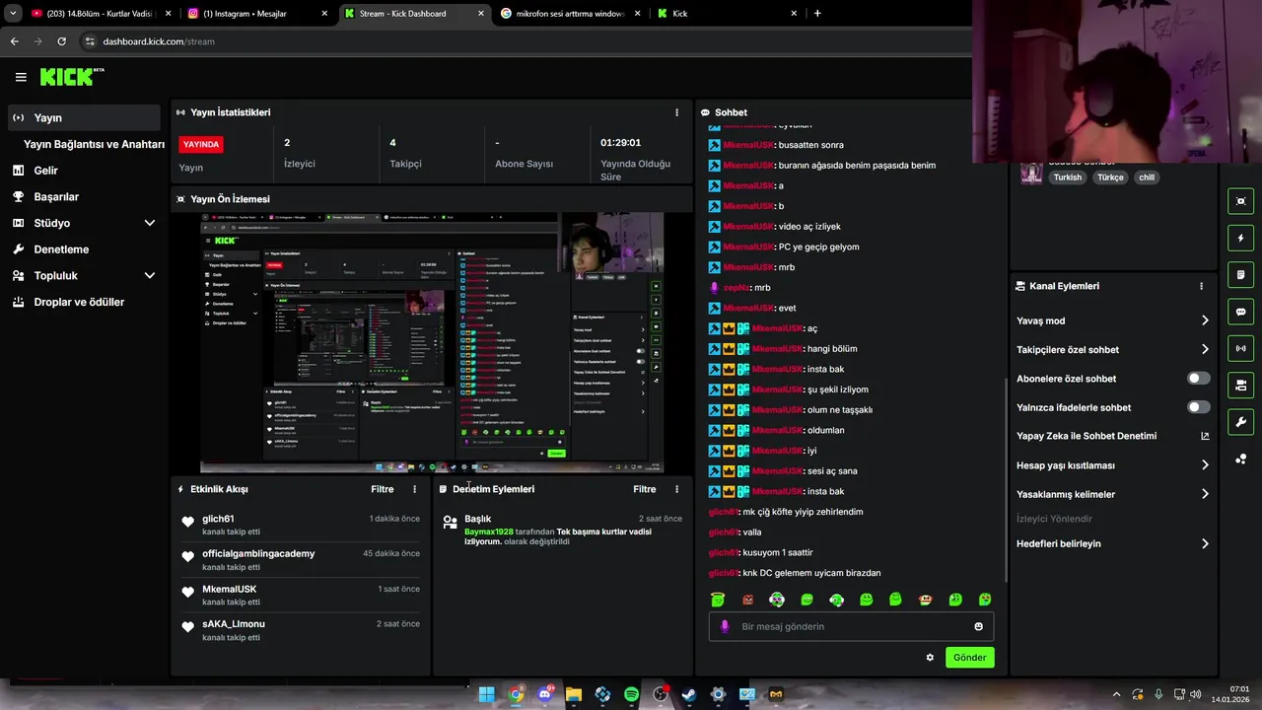Click the green Gönder button
1262x710 pixels.
[x=969, y=658]
